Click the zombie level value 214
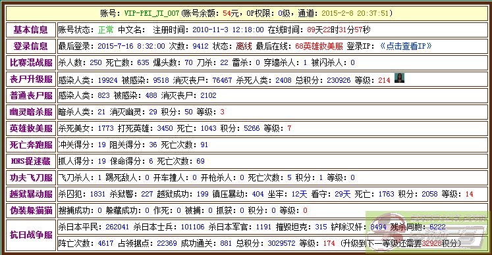This screenshot has width=492, height=255. tap(384, 80)
